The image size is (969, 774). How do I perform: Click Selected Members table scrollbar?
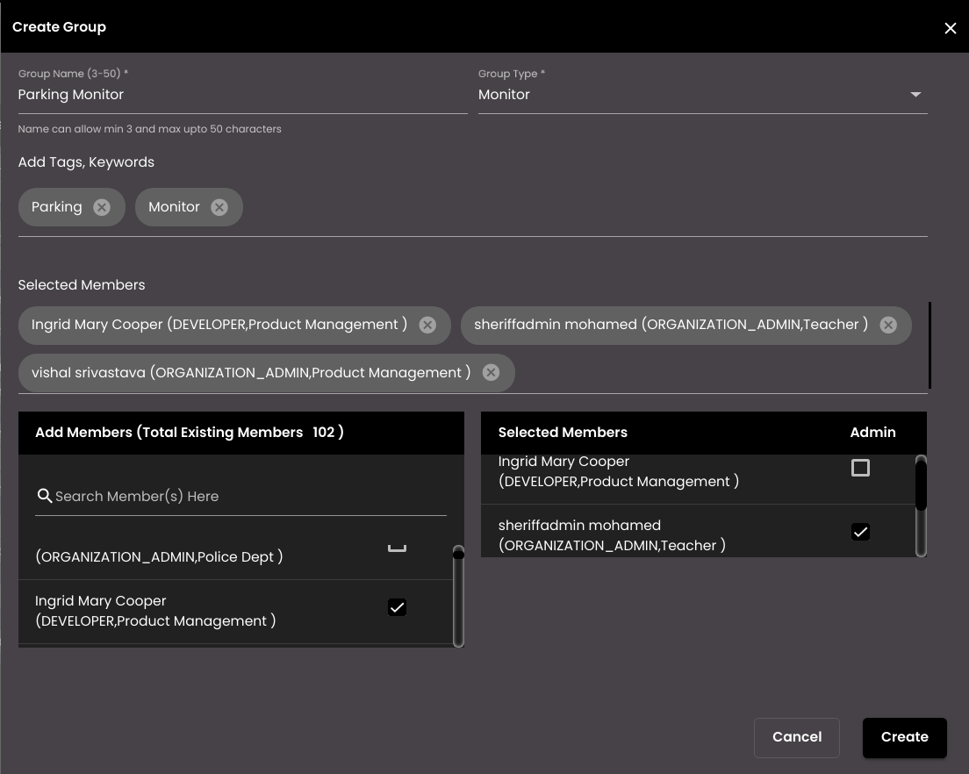(921, 506)
